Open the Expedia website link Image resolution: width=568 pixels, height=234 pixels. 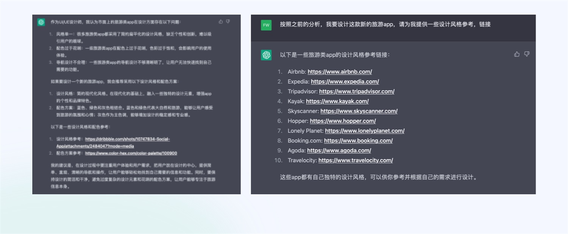345,82
